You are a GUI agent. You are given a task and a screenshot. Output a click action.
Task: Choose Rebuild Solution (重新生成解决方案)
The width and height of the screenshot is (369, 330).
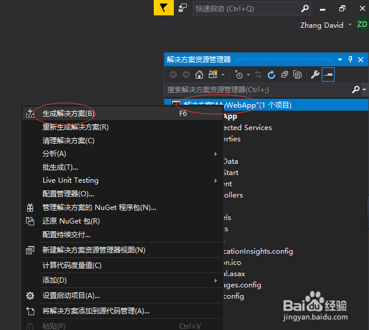[122, 127]
